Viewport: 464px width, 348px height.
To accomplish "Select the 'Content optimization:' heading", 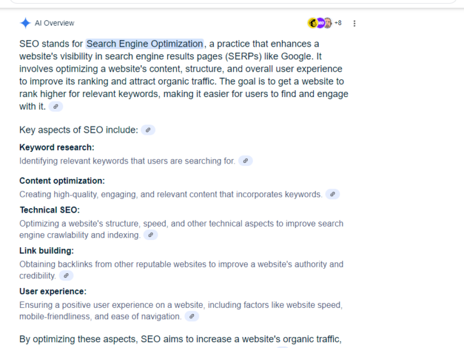I will [62, 181].
